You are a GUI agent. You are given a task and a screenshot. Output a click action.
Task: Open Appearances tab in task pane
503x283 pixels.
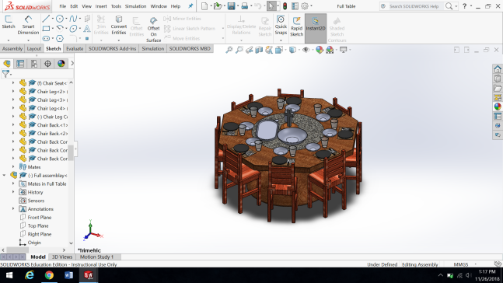pyautogui.click(x=498, y=107)
